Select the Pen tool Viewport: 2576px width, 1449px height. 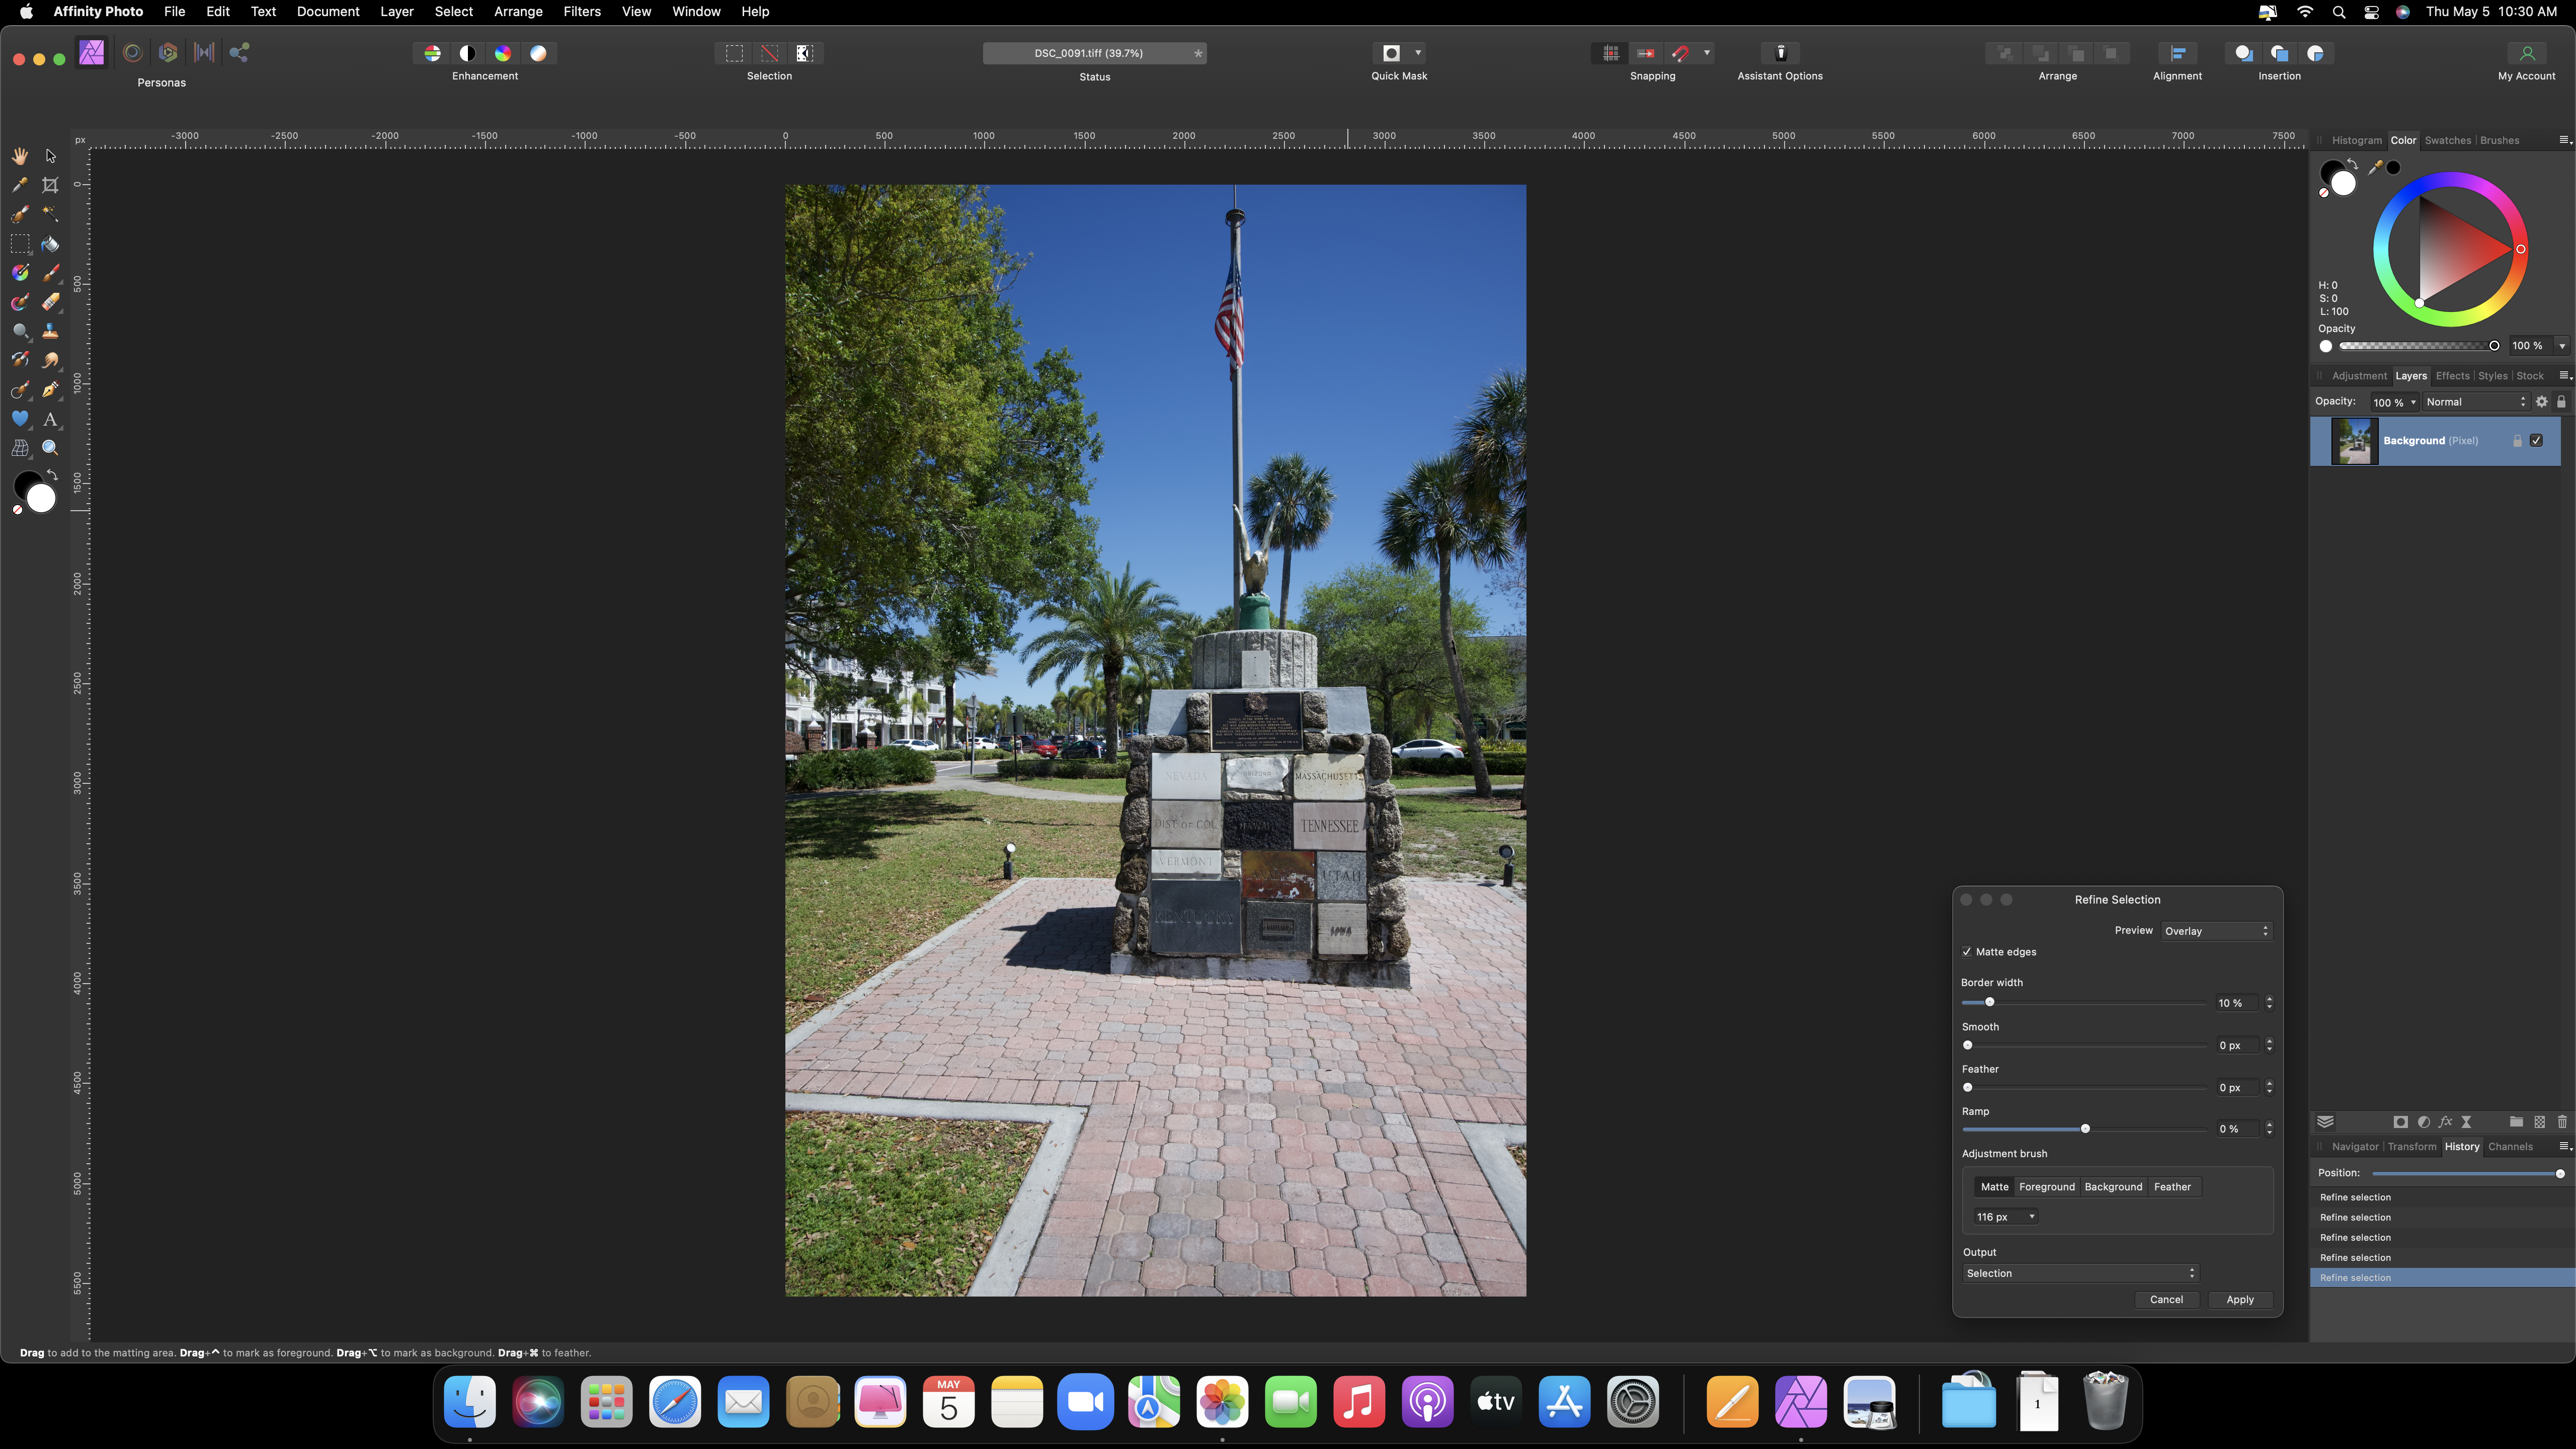[50, 390]
